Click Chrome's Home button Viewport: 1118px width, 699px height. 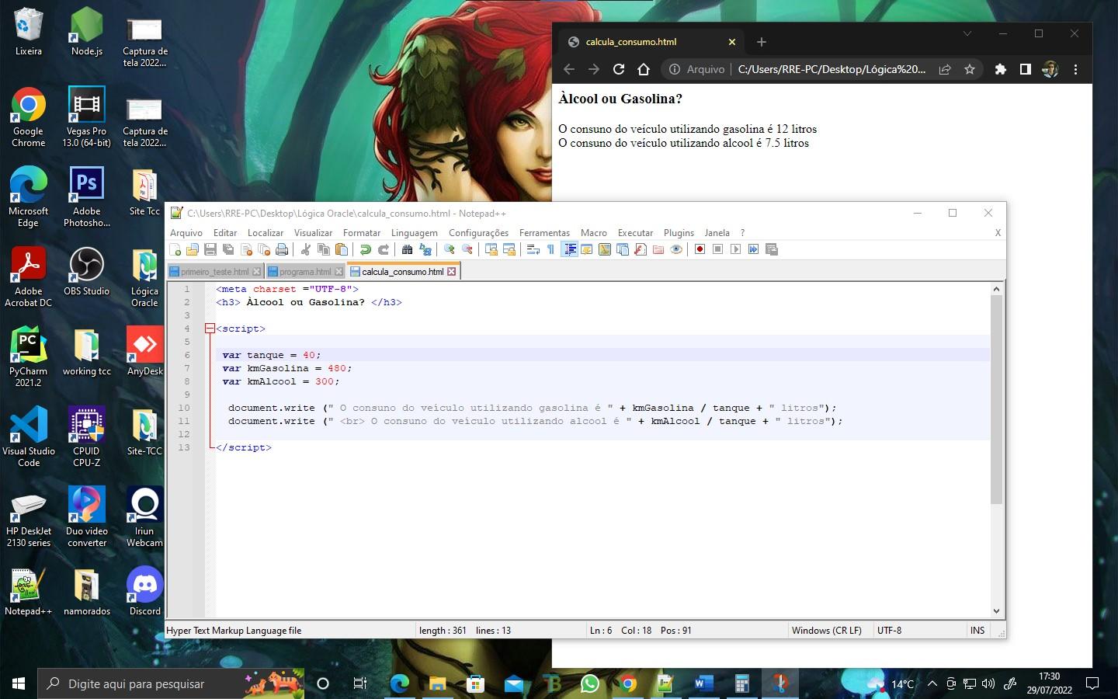(644, 69)
